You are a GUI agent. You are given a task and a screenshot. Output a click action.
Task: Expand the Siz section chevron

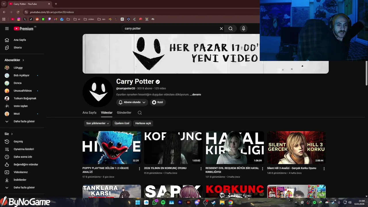coord(12,134)
